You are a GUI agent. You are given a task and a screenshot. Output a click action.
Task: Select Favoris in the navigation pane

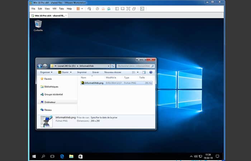46,79
